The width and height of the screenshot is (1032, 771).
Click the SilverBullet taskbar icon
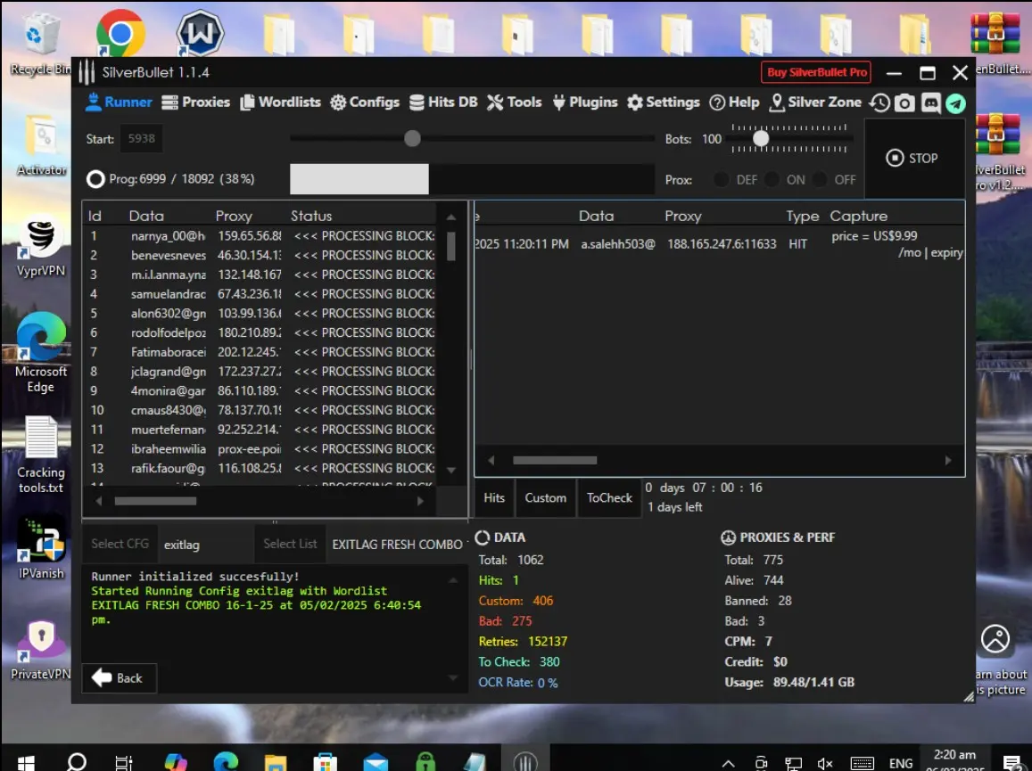(x=525, y=760)
